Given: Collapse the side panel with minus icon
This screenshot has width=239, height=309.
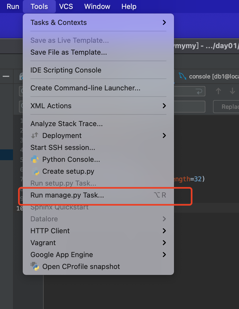Looking at the screenshot, I should (x=6, y=77).
